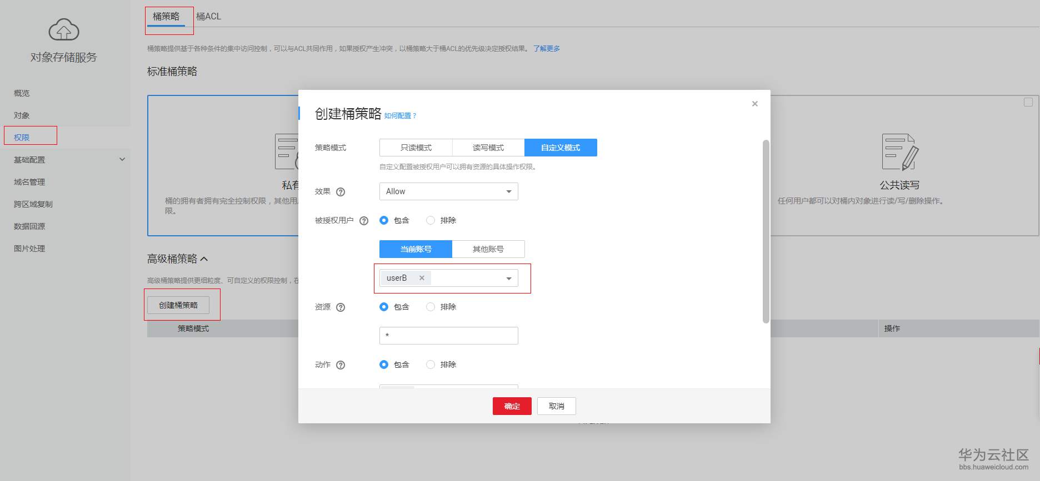Select 排除 for 资源
The image size is (1040, 481).
[x=431, y=307]
